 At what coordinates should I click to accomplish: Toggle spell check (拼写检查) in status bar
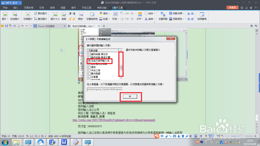tap(65, 136)
